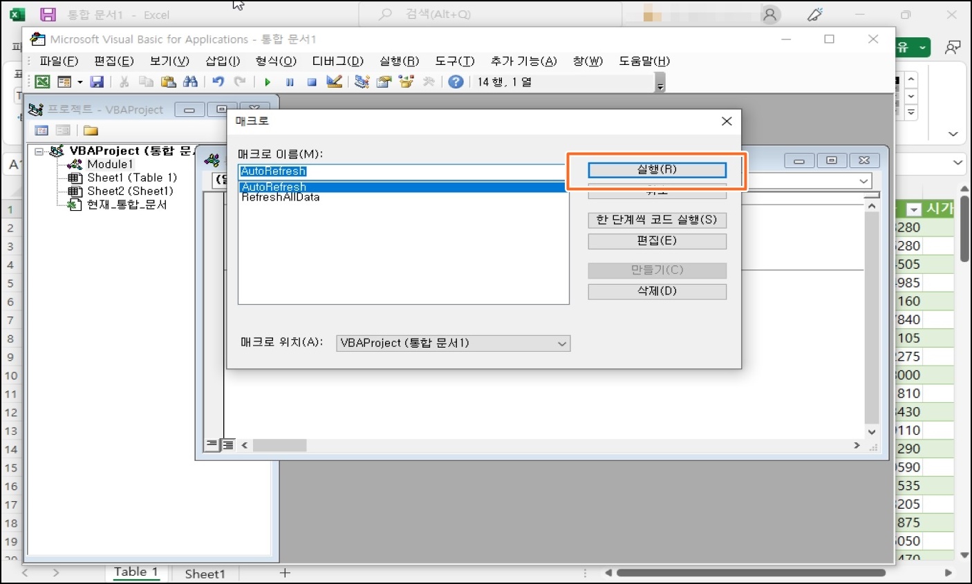Image resolution: width=972 pixels, height=584 pixels.
Task: Select Sheet1 (Table 1) in project tree
Action: (131, 178)
